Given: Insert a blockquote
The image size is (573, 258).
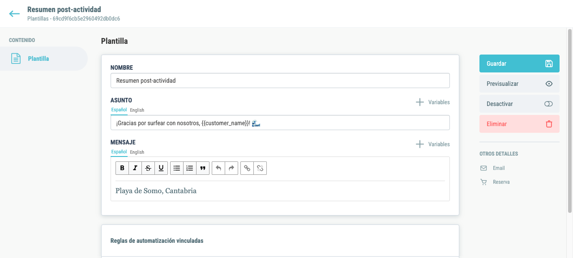Looking at the screenshot, I should coord(203,168).
